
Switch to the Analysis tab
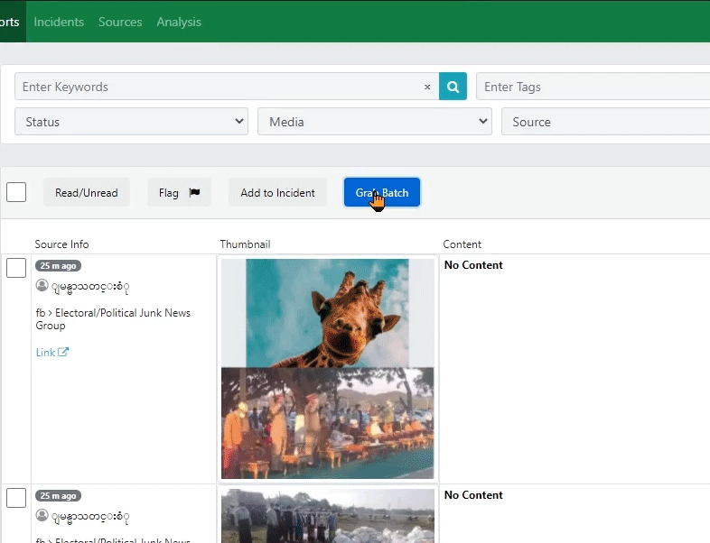pos(179,22)
